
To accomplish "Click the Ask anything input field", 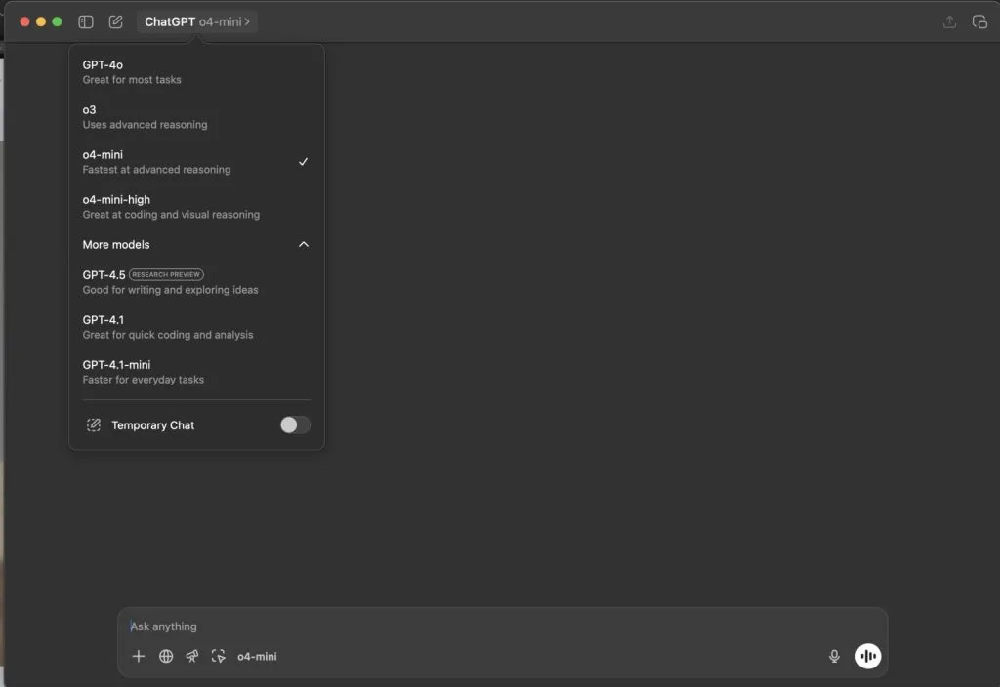I will [x=488, y=626].
